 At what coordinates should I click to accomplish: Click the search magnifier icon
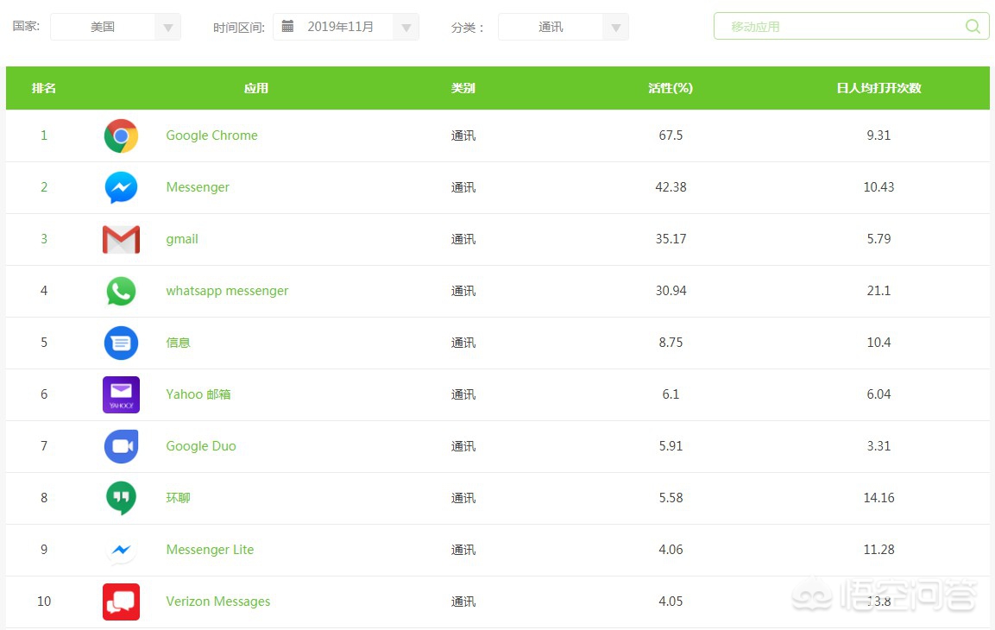click(973, 27)
